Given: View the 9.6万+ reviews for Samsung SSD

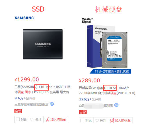Looking at the screenshot, I should 25,98.
